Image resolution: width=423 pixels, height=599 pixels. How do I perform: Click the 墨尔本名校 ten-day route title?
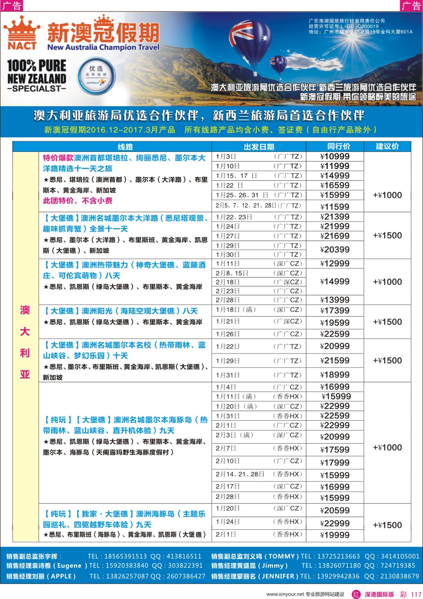[x=124, y=351]
